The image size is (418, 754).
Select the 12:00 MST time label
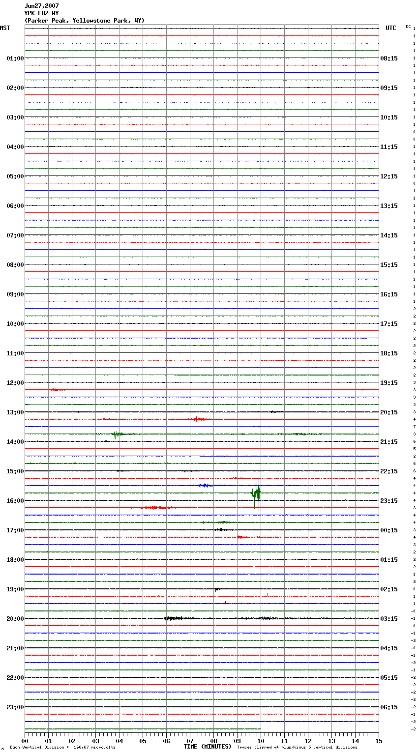pos(15,383)
